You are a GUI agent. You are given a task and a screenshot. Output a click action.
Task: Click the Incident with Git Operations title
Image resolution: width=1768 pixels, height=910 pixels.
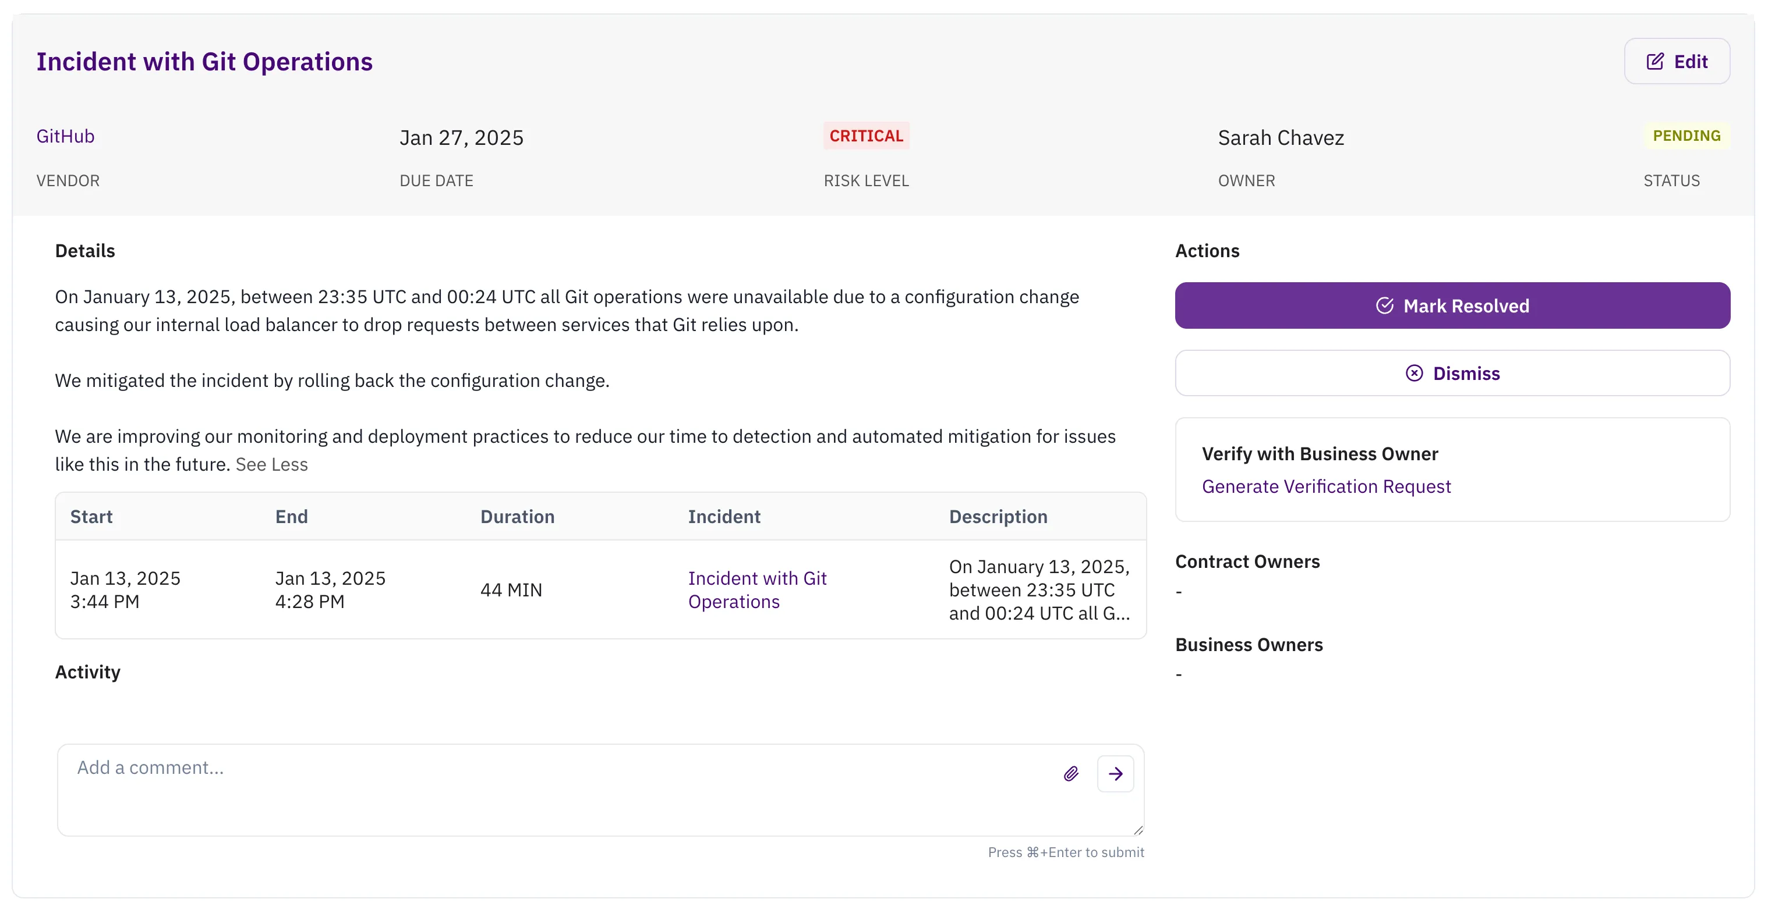[204, 62]
